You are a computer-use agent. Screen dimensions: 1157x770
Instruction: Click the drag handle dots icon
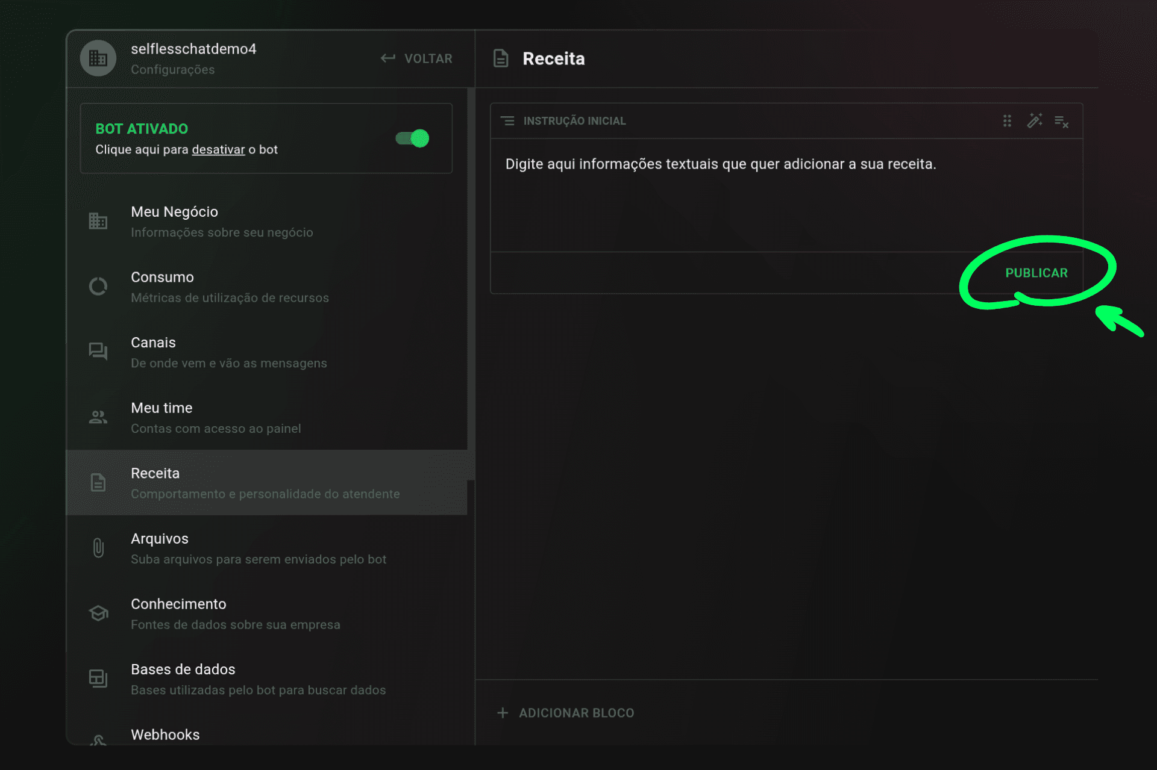tap(1007, 121)
